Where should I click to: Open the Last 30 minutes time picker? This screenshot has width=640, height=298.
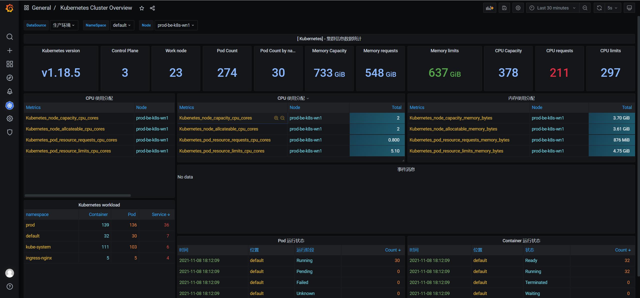click(x=553, y=8)
